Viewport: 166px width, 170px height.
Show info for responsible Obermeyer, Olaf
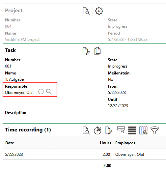41,92
